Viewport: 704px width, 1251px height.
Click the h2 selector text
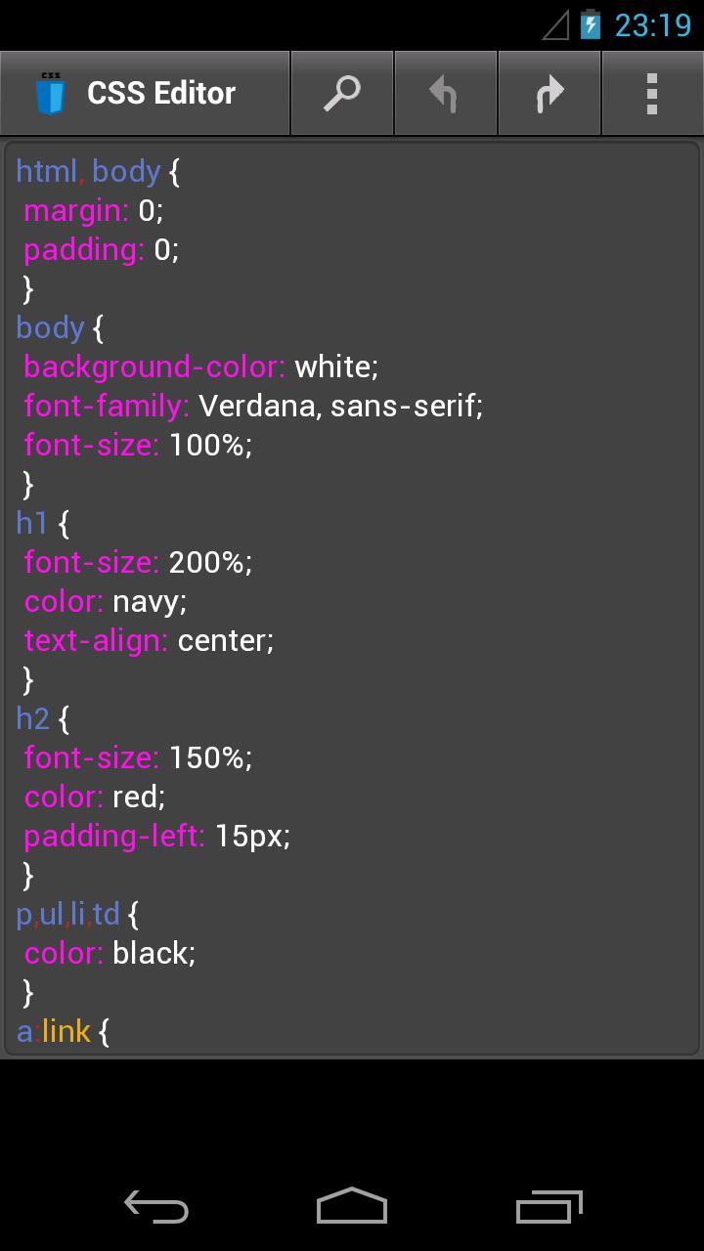30,718
